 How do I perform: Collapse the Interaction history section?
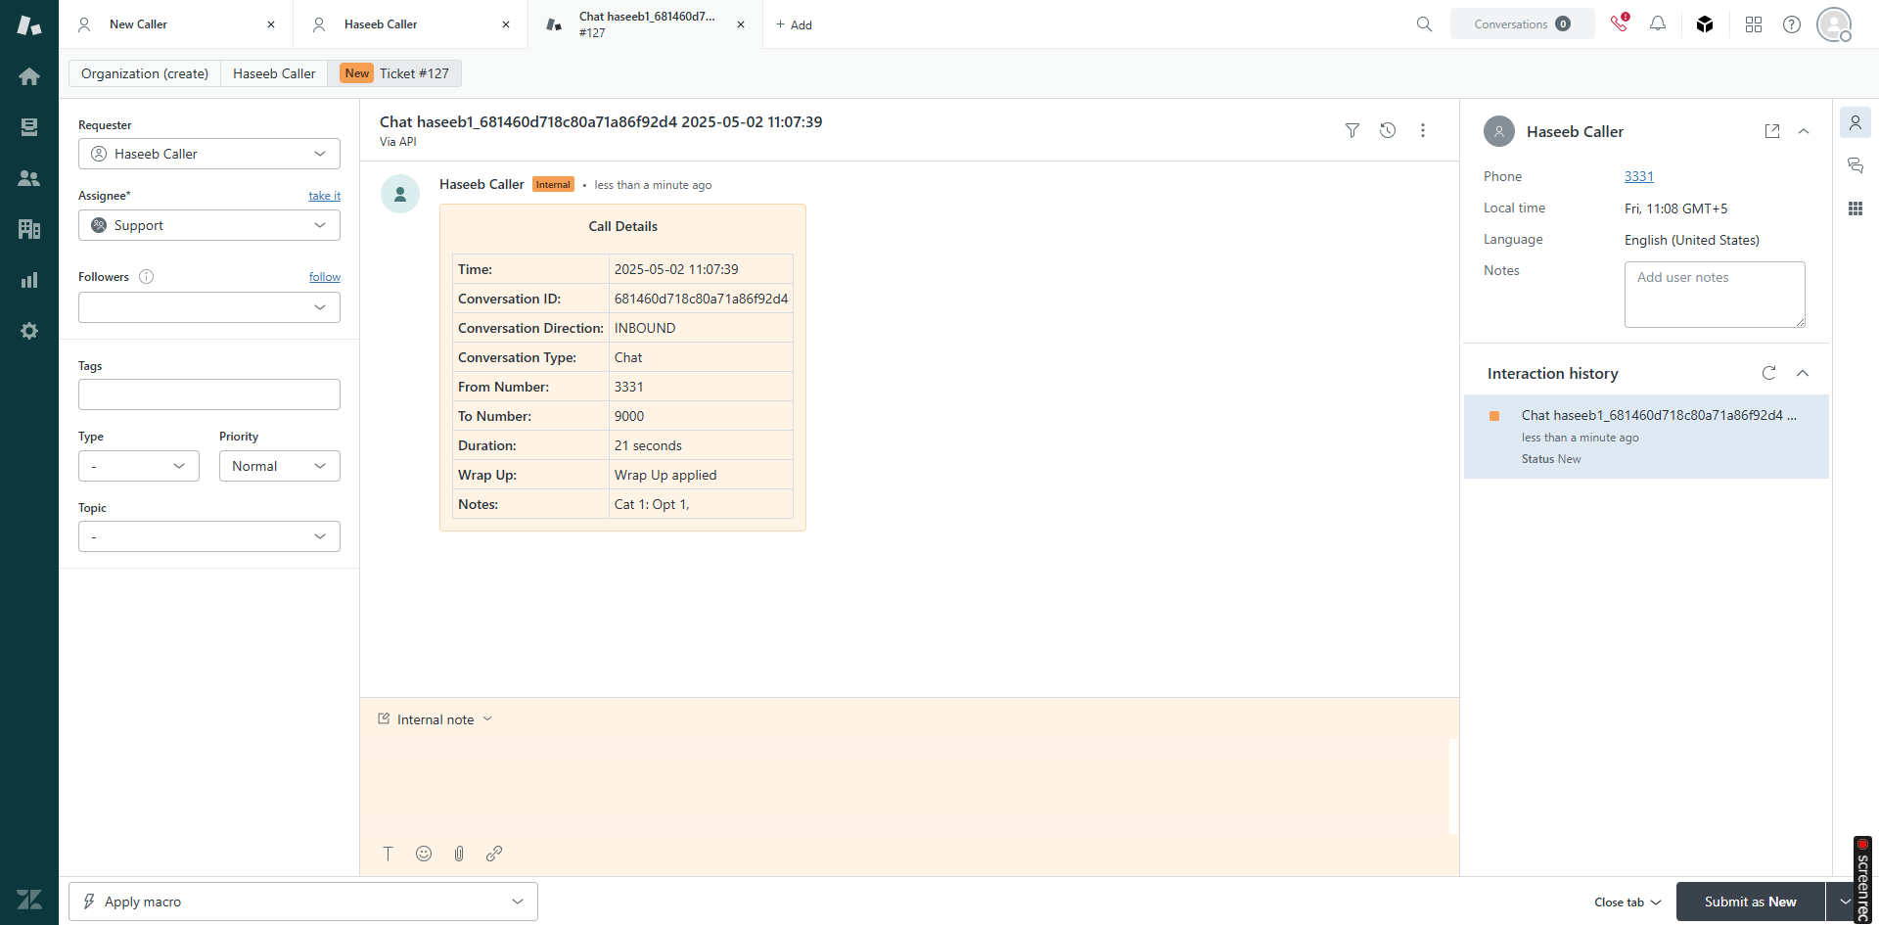tap(1803, 373)
